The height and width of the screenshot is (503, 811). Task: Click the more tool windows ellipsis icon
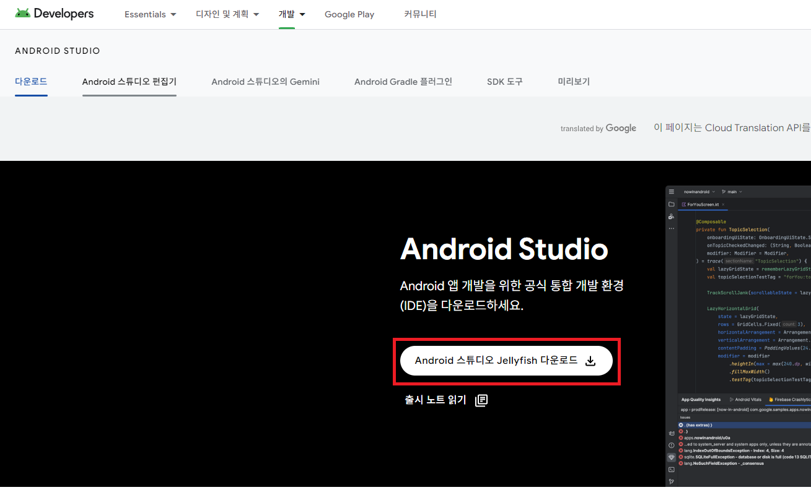671,228
